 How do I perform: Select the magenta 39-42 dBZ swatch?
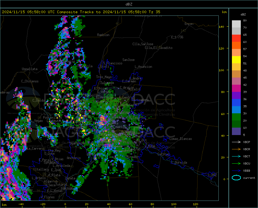coord(236,88)
